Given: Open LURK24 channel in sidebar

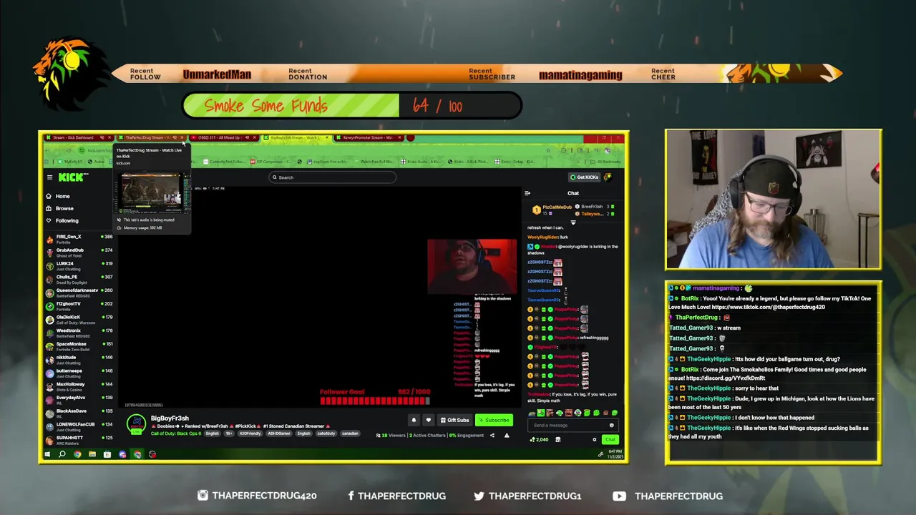Looking at the screenshot, I should pyautogui.click(x=79, y=265).
